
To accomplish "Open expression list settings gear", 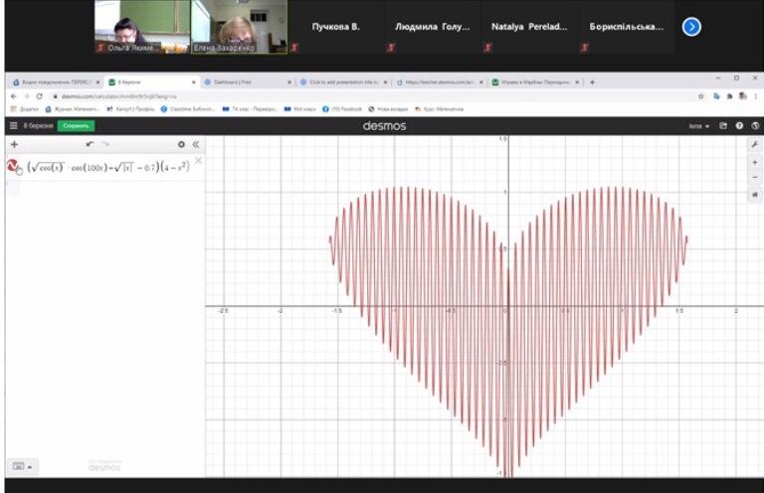I will click(x=181, y=144).
